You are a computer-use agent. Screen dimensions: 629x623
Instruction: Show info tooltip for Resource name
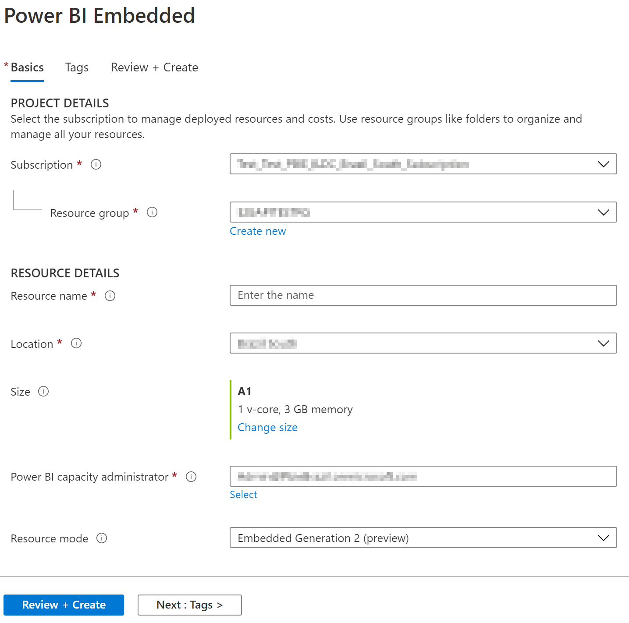(110, 296)
